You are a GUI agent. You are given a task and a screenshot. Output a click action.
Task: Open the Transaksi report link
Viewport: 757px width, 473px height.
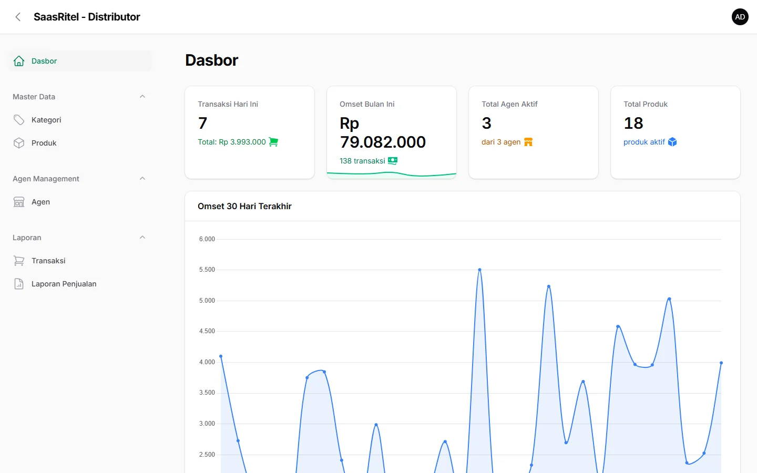[x=80, y=261]
